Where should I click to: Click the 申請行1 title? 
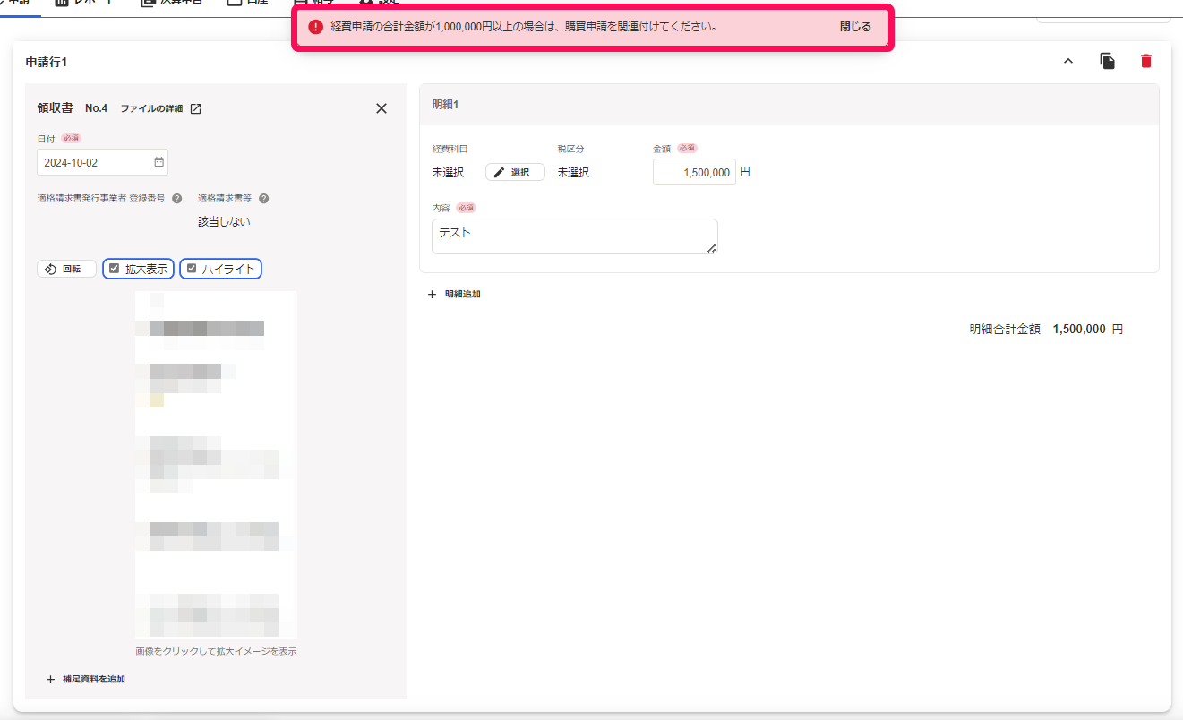[47, 62]
